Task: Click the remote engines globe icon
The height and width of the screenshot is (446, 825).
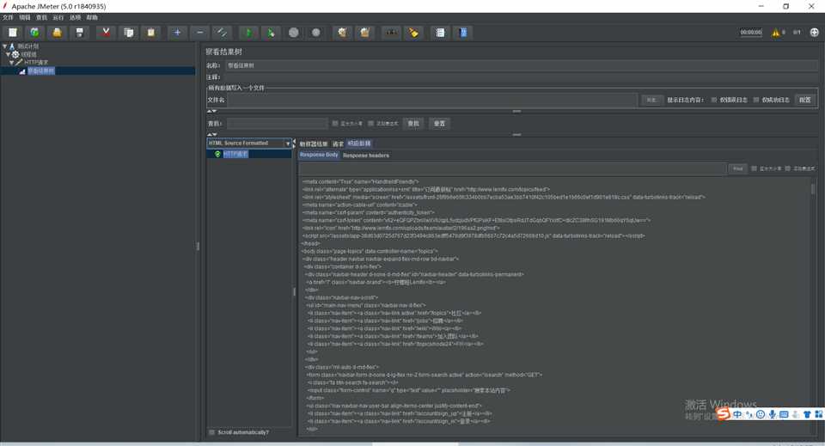Action: coord(815,33)
